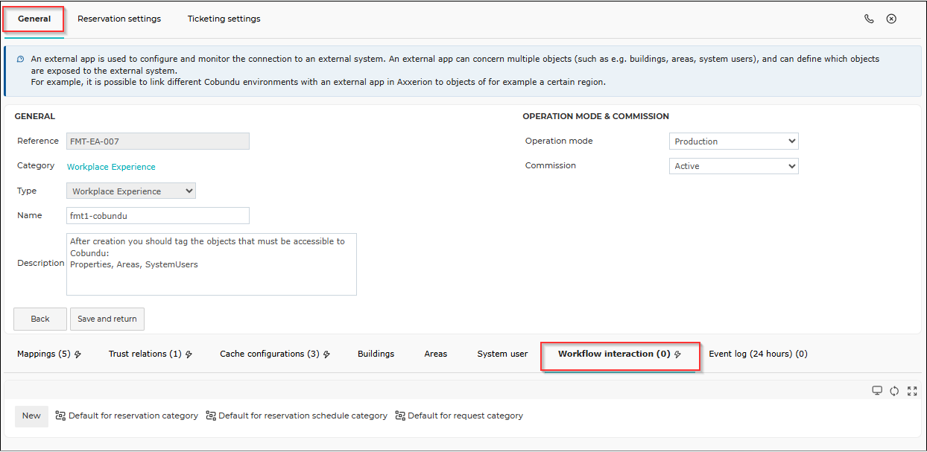This screenshot has height=452, width=927.
Task: Click the 'OPERATION MODE & COMMISSION' heading
Action: click(x=595, y=116)
